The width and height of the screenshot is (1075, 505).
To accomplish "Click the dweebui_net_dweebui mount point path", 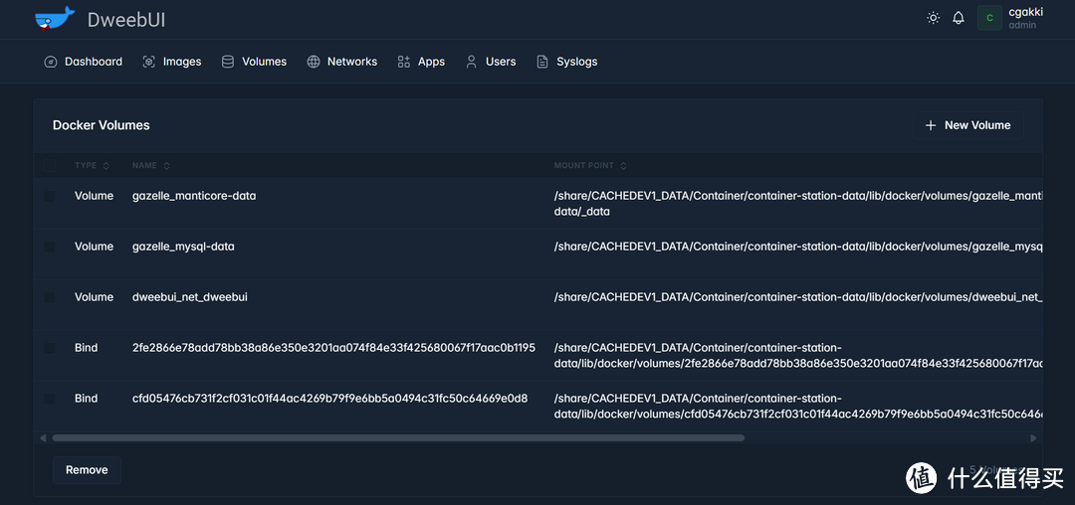I will 798,297.
